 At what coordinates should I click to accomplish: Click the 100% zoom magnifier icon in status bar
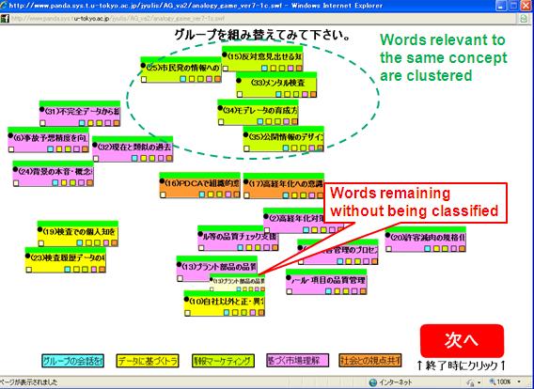point(492,382)
